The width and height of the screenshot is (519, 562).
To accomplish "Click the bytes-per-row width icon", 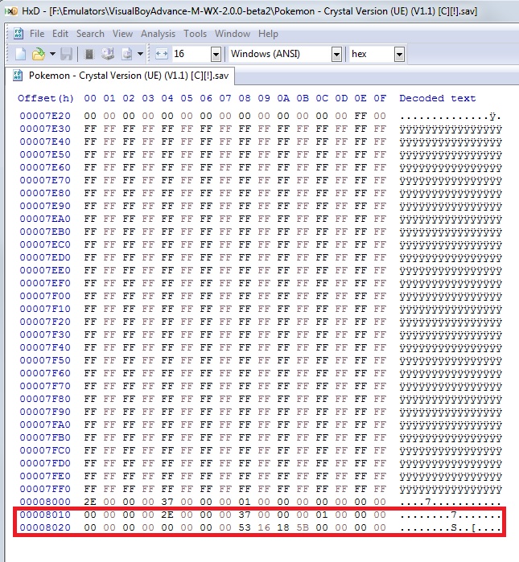I will (160, 54).
